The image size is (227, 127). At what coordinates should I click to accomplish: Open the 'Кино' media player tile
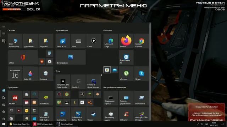(94, 41)
